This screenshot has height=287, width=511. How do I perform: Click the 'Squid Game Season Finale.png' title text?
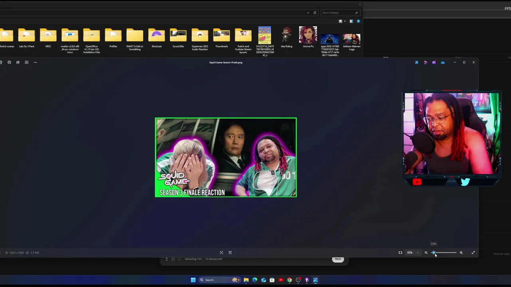point(226,63)
